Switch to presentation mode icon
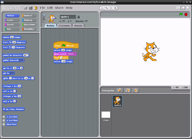This screenshot has height=139, width=192. click(x=187, y=8)
